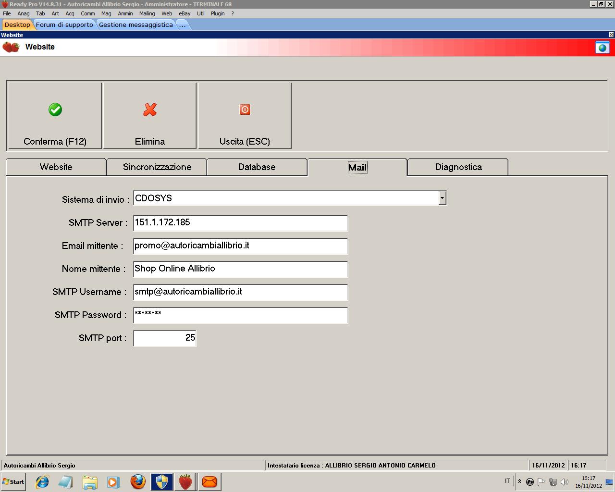Open the Plugin menu
The image size is (615, 492).
click(x=218, y=13)
